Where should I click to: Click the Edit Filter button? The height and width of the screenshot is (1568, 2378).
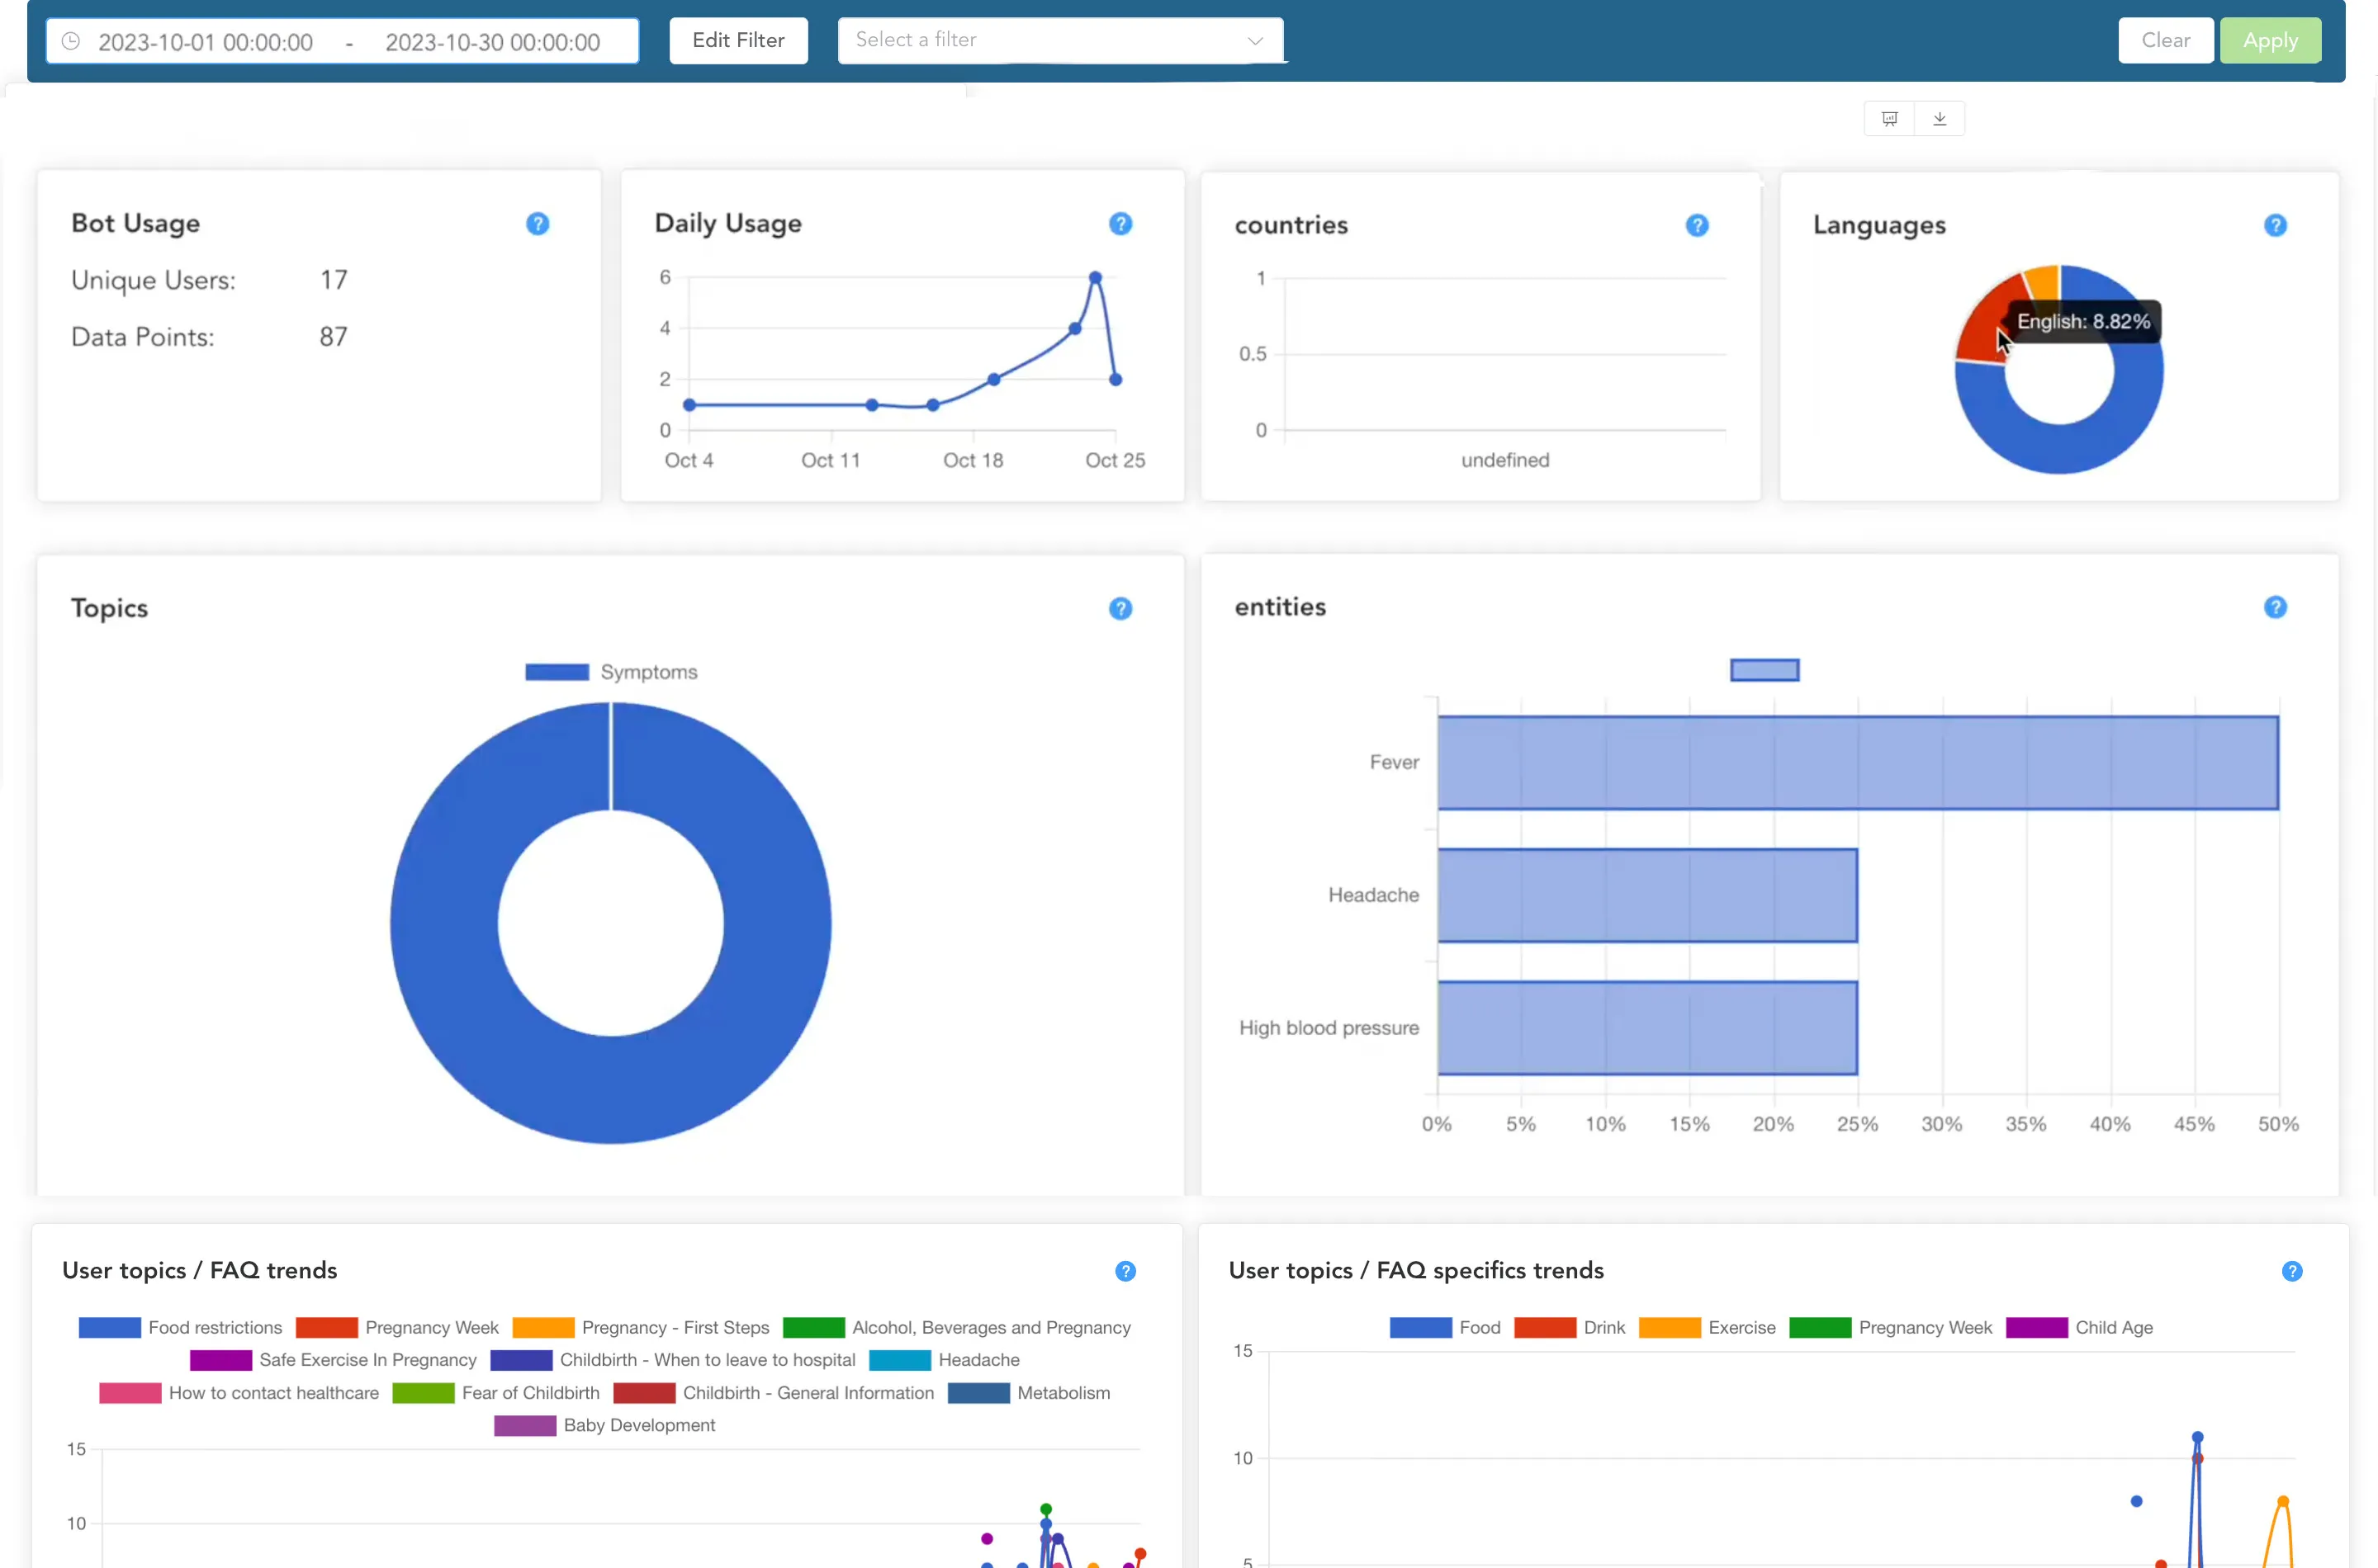pos(737,41)
